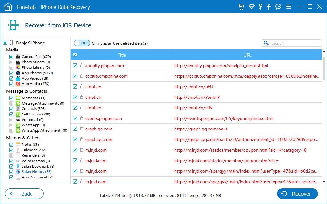The image size is (327, 204).
Task: Uncheck the Notes checkbox
Action: pos(11,145)
